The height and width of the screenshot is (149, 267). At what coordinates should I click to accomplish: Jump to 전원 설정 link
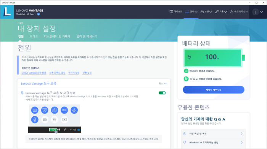[x=87, y=73]
